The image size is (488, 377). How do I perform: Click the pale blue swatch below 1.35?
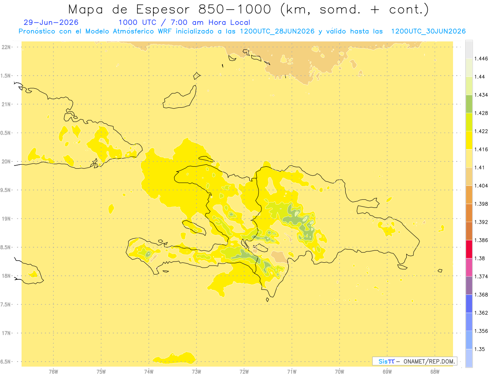(469, 358)
